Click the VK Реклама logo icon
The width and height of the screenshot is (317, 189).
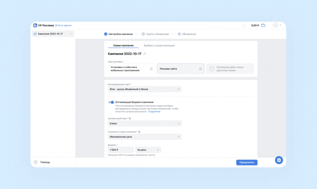click(x=35, y=25)
